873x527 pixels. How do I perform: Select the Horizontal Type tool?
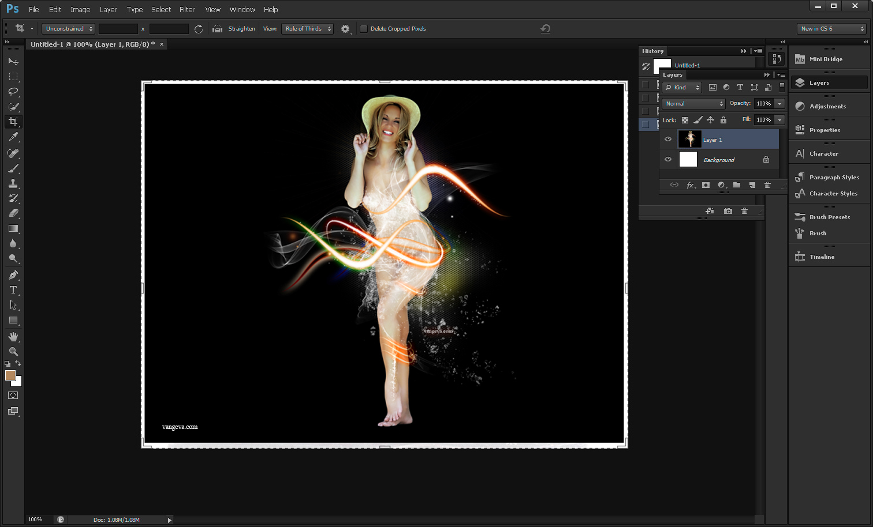[13, 290]
